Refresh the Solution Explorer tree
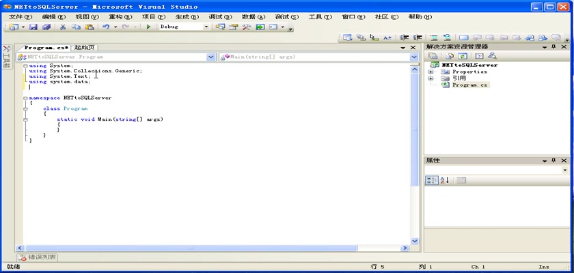 pyautogui.click(x=463, y=56)
